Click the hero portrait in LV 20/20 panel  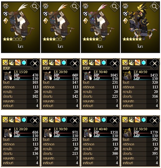[x=8, y=132]
